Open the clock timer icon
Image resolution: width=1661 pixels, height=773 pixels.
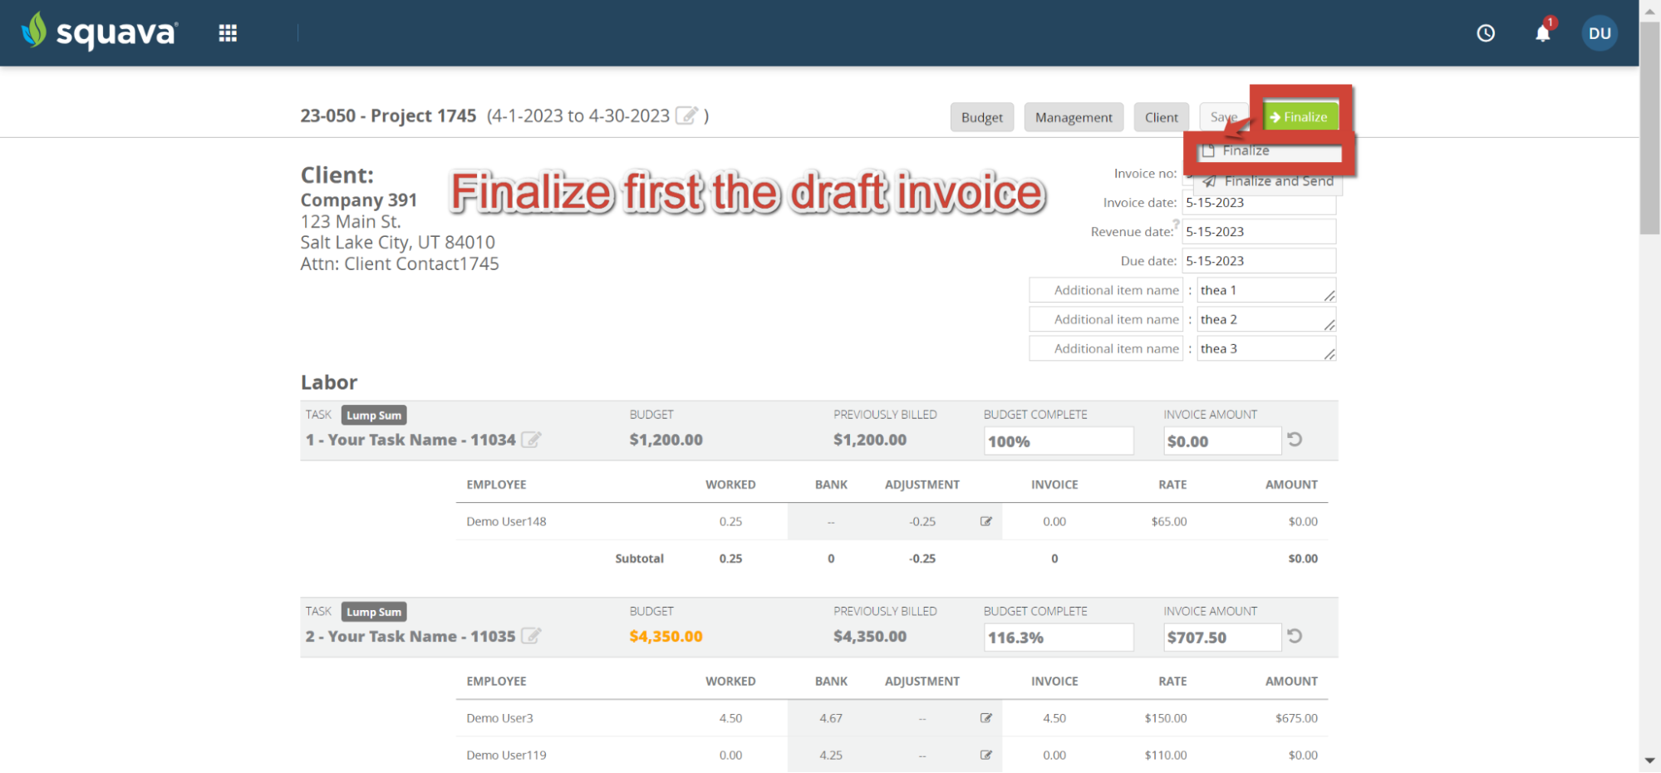click(x=1486, y=33)
